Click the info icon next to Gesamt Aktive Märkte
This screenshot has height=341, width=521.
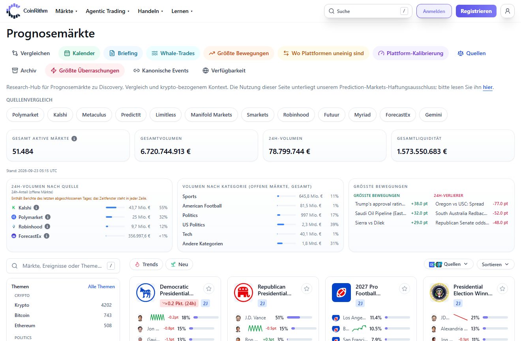pos(74,139)
